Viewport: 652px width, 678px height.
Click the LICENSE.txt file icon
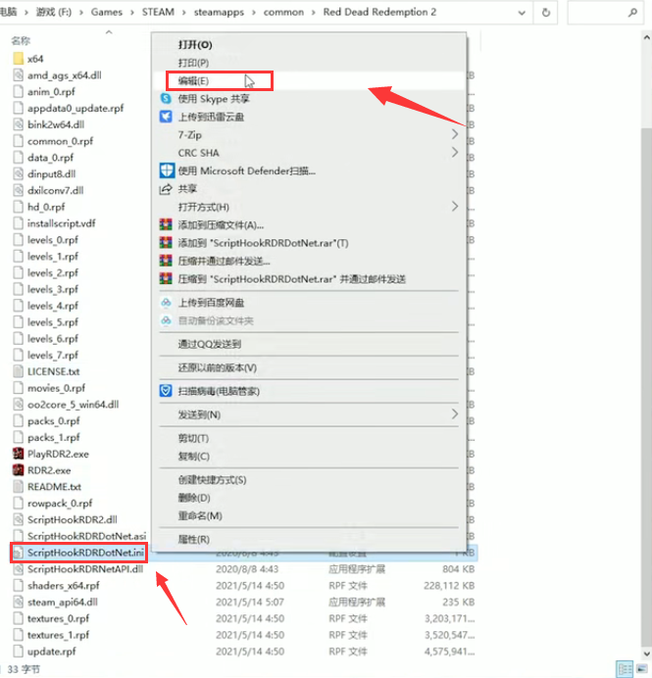coord(19,371)
